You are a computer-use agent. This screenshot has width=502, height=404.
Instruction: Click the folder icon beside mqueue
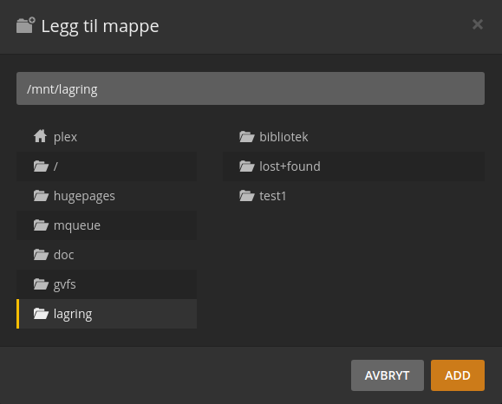41,225
